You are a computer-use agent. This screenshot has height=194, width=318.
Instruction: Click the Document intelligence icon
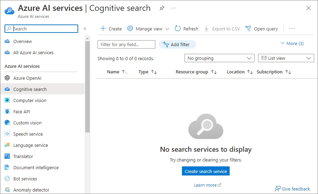point(7,167)
